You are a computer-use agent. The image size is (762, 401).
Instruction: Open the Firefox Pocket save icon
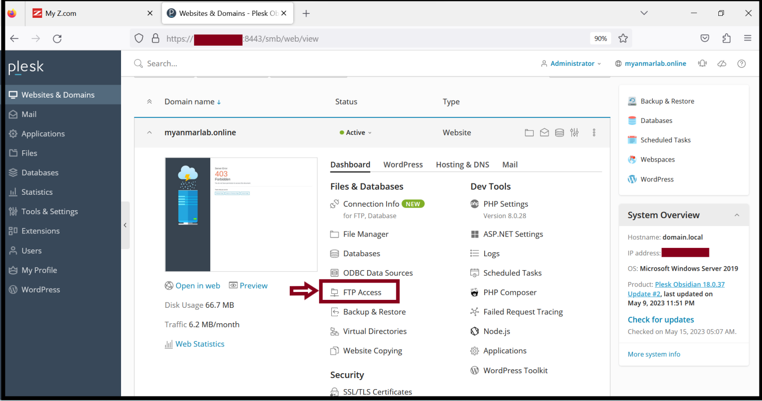[x=704, y=38]
